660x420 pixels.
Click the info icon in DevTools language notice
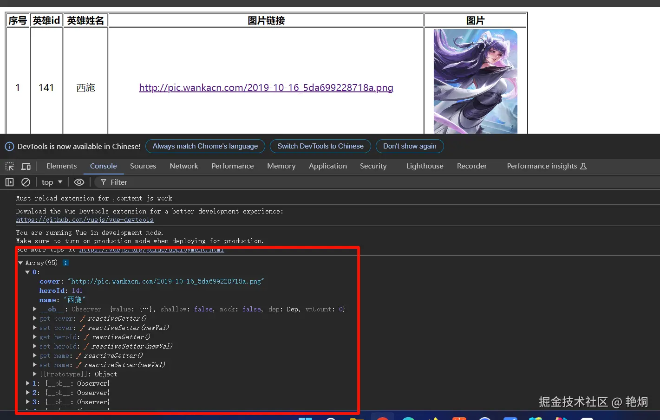coord(9,147)
